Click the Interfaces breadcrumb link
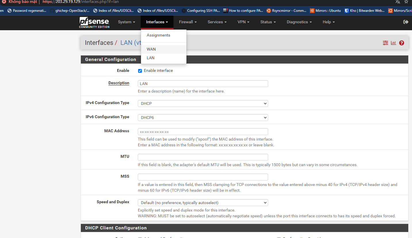412x238 pixels. click(99, 43)
